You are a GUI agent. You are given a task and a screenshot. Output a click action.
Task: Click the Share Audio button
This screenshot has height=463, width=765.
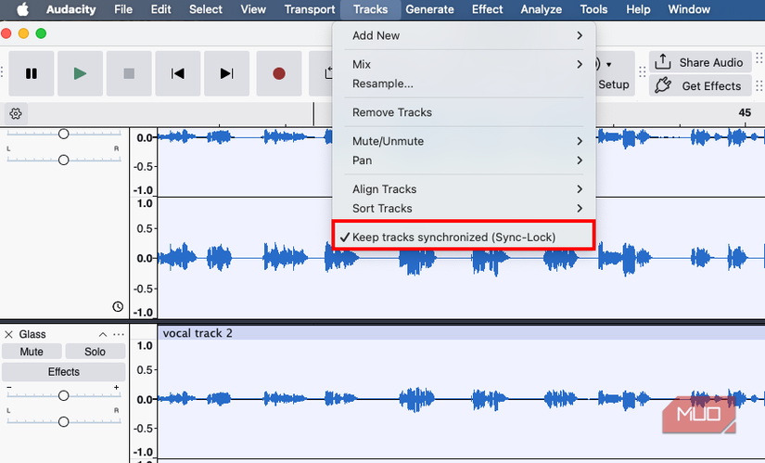pyautogui.click(x=700, y=62)
